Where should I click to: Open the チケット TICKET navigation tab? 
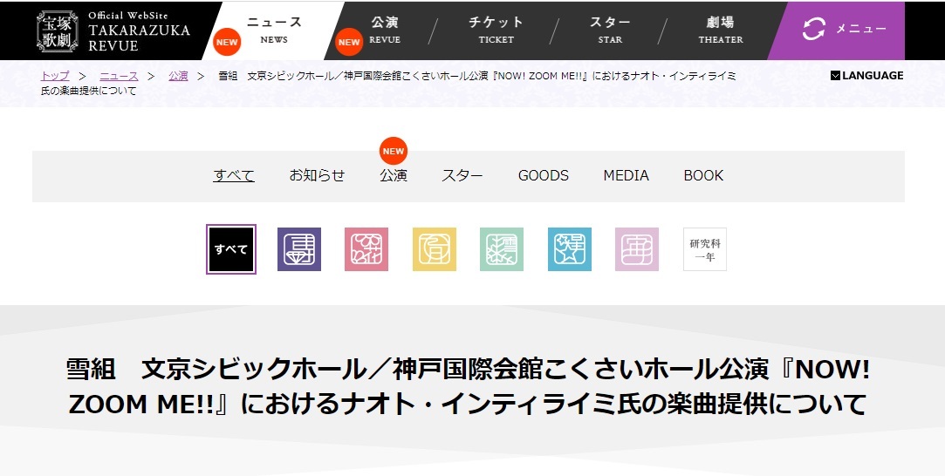tap(496, 30)
